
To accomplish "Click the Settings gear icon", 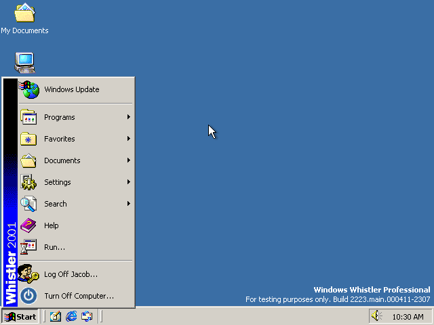I will pos(28,182).
